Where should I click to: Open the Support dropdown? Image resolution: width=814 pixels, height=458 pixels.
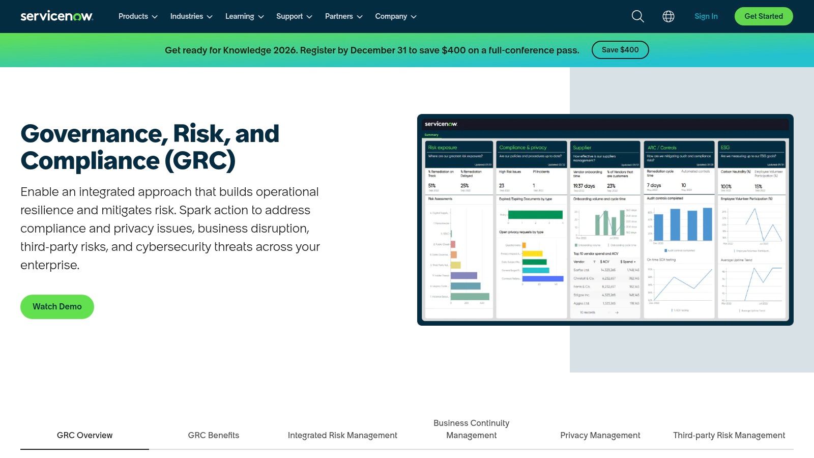(293, 16)
